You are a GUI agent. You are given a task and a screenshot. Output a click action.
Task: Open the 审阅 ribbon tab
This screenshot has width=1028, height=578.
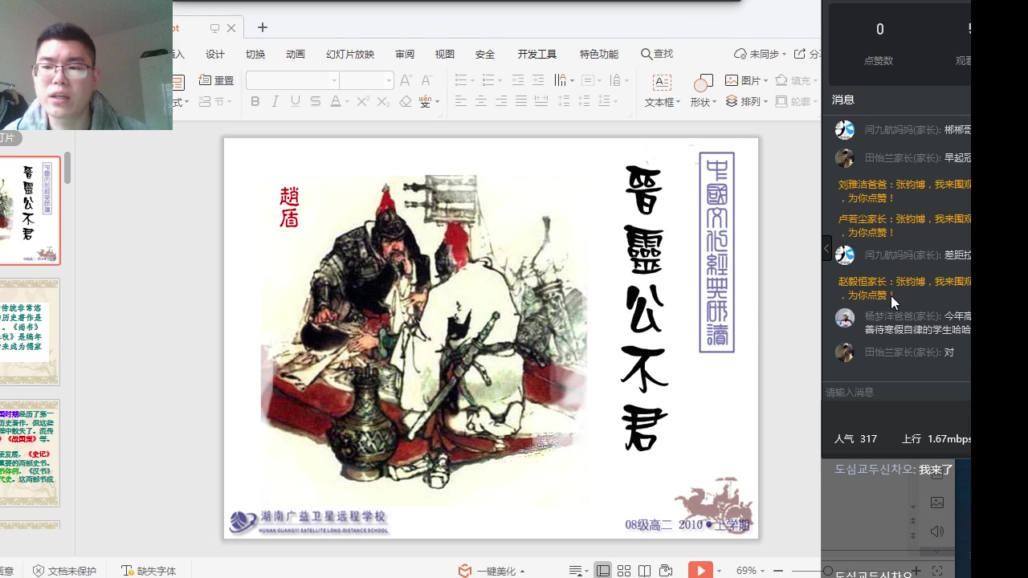405,54
